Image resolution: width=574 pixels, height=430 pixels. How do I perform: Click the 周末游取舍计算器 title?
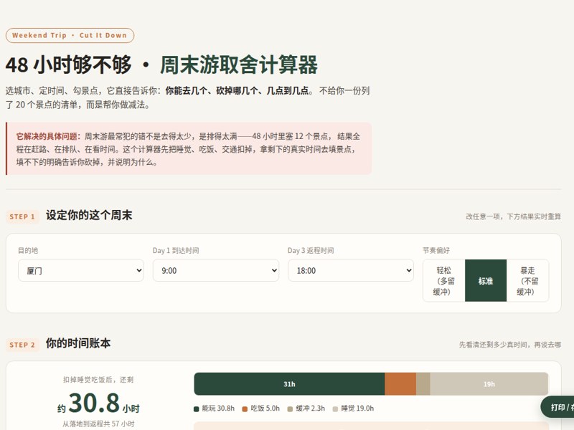(239, 65)
